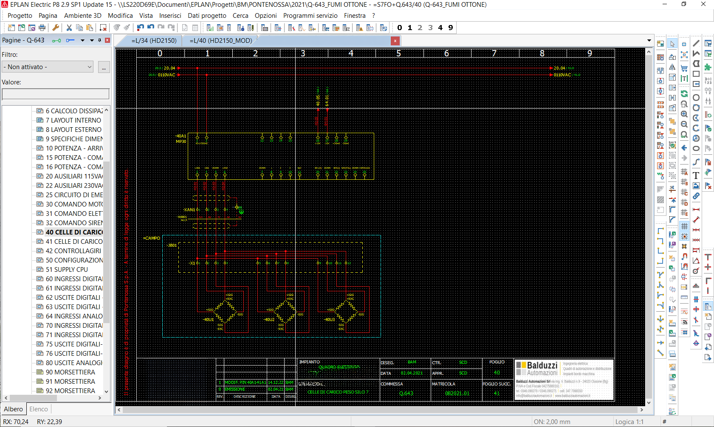
Task: Toggle snap to grid button
Action: click(x=684, y=236)
